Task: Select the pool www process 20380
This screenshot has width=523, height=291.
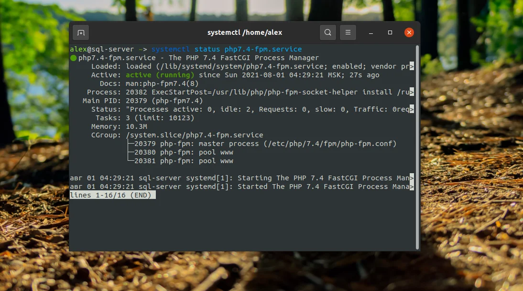Action: [186, 152]
